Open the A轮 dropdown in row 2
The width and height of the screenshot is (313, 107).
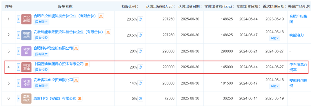click(274, 38)
